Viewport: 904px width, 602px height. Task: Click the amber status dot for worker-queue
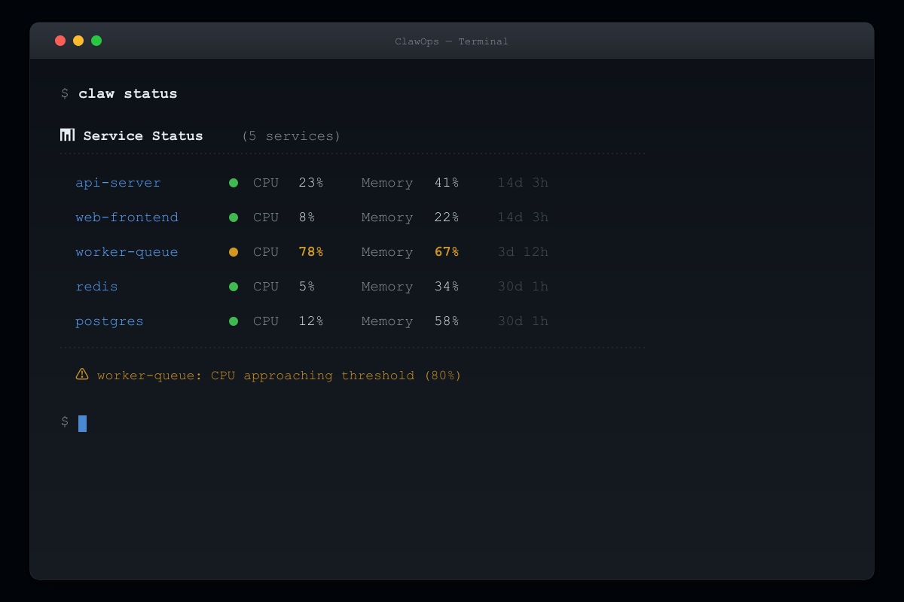click(x=234, y=252)
